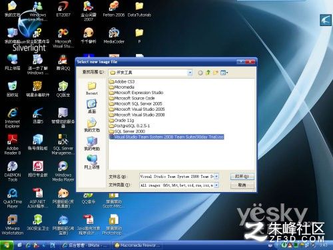Open the Macromedia folder in file list
Screen dimensions: 333x250
coord(122,87)
